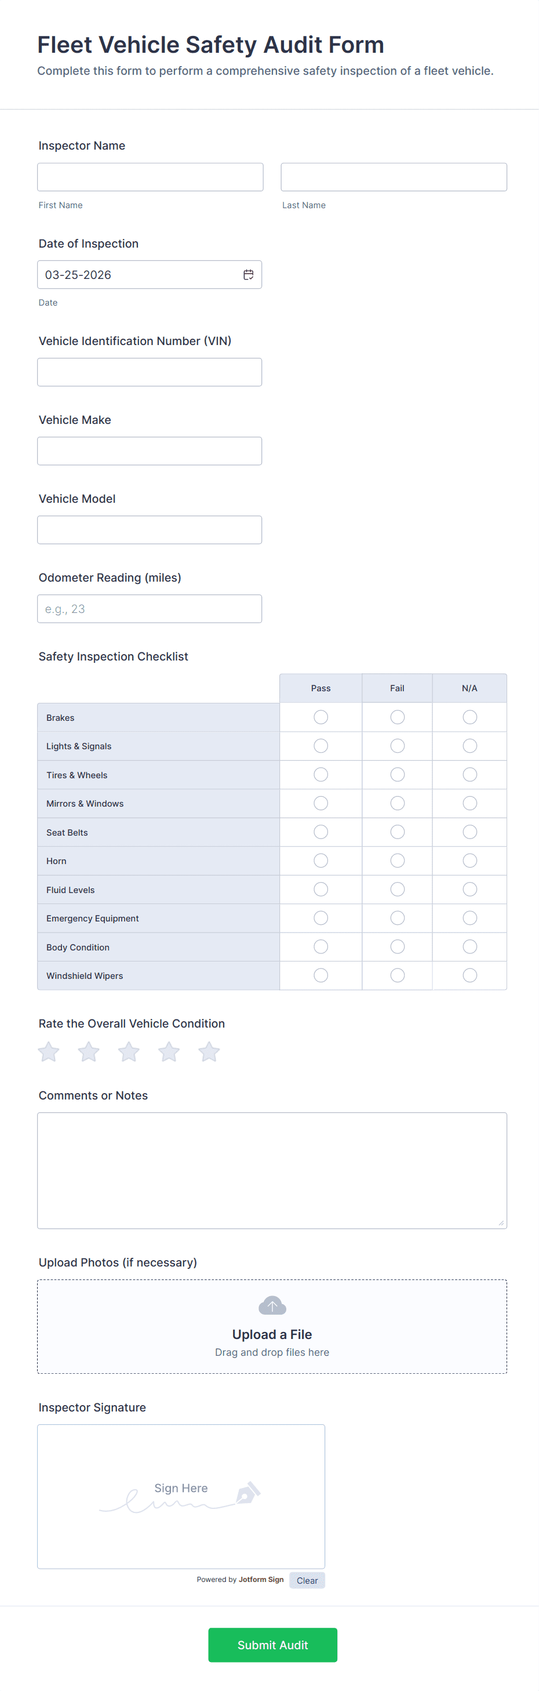Click the VIN input field

[150, 372]
